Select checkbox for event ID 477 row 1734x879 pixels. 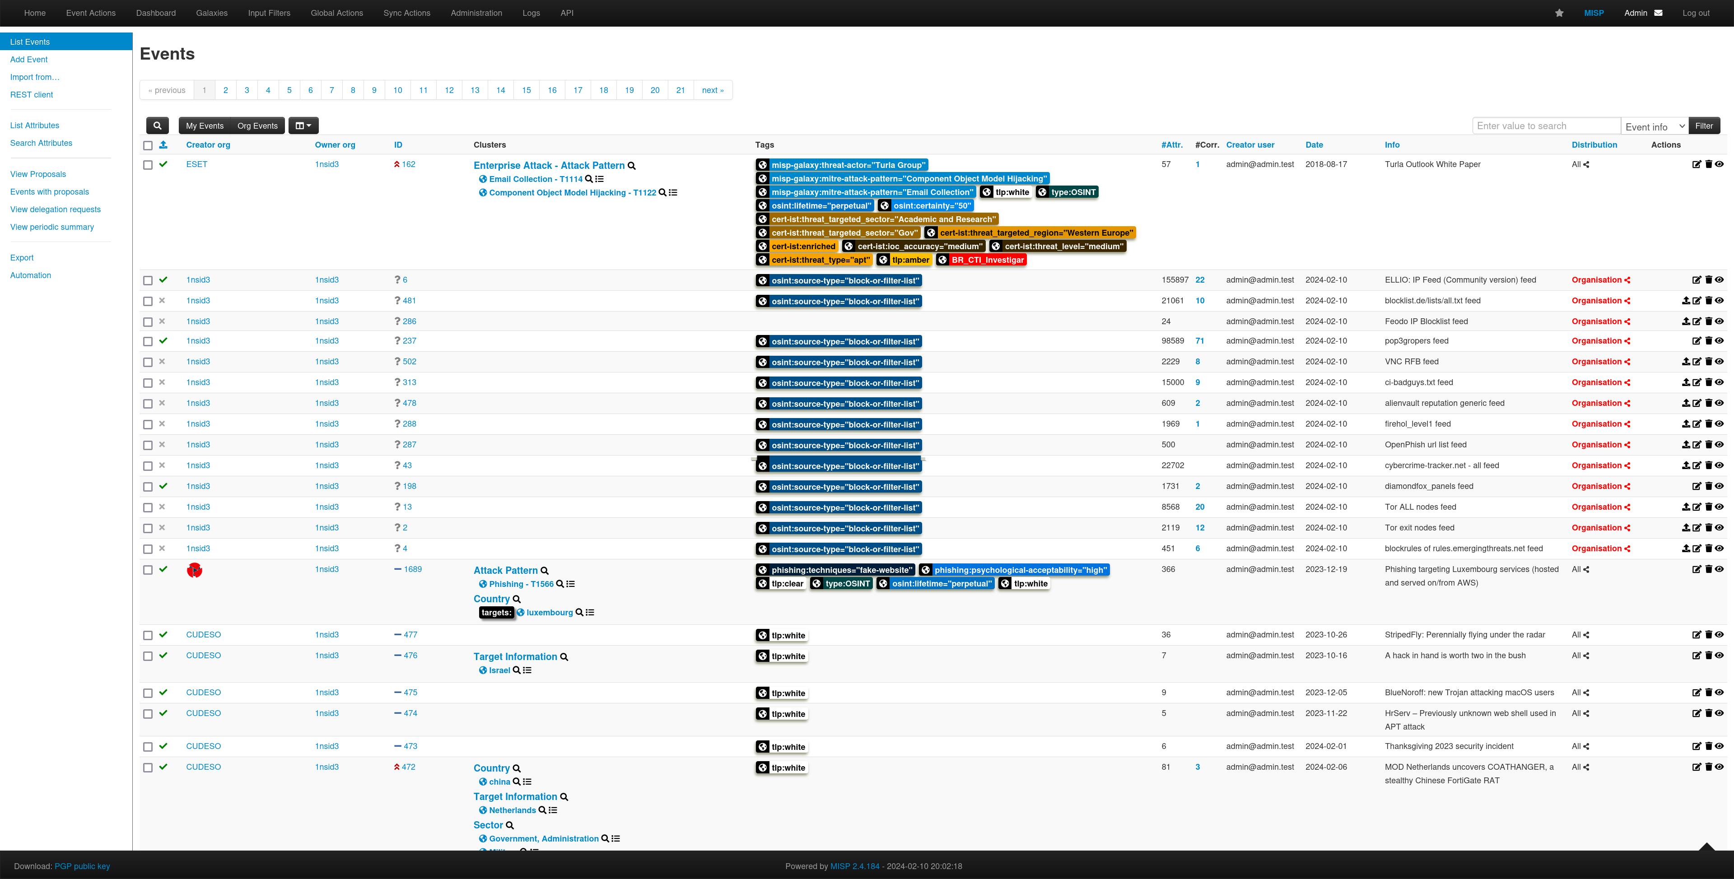[x=148, y=635]
